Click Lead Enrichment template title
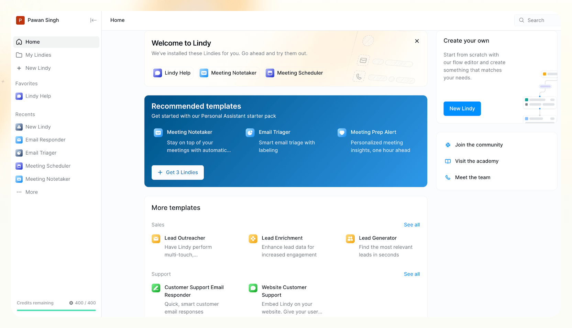This screenshot has height=328, width=572. coord(282,238)
